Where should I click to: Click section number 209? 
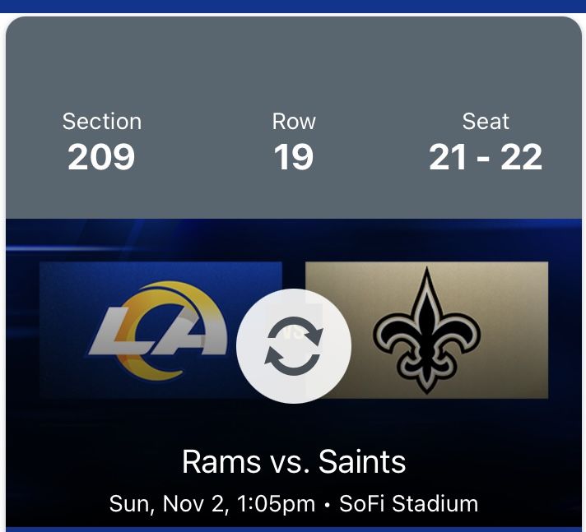tap(101, 156)
